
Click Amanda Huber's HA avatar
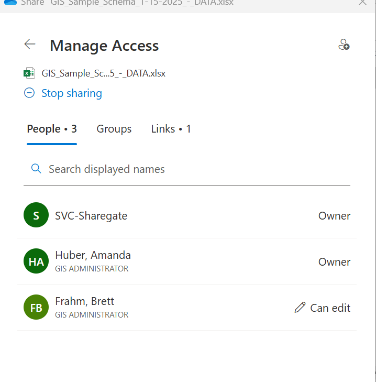click(36, 261)
